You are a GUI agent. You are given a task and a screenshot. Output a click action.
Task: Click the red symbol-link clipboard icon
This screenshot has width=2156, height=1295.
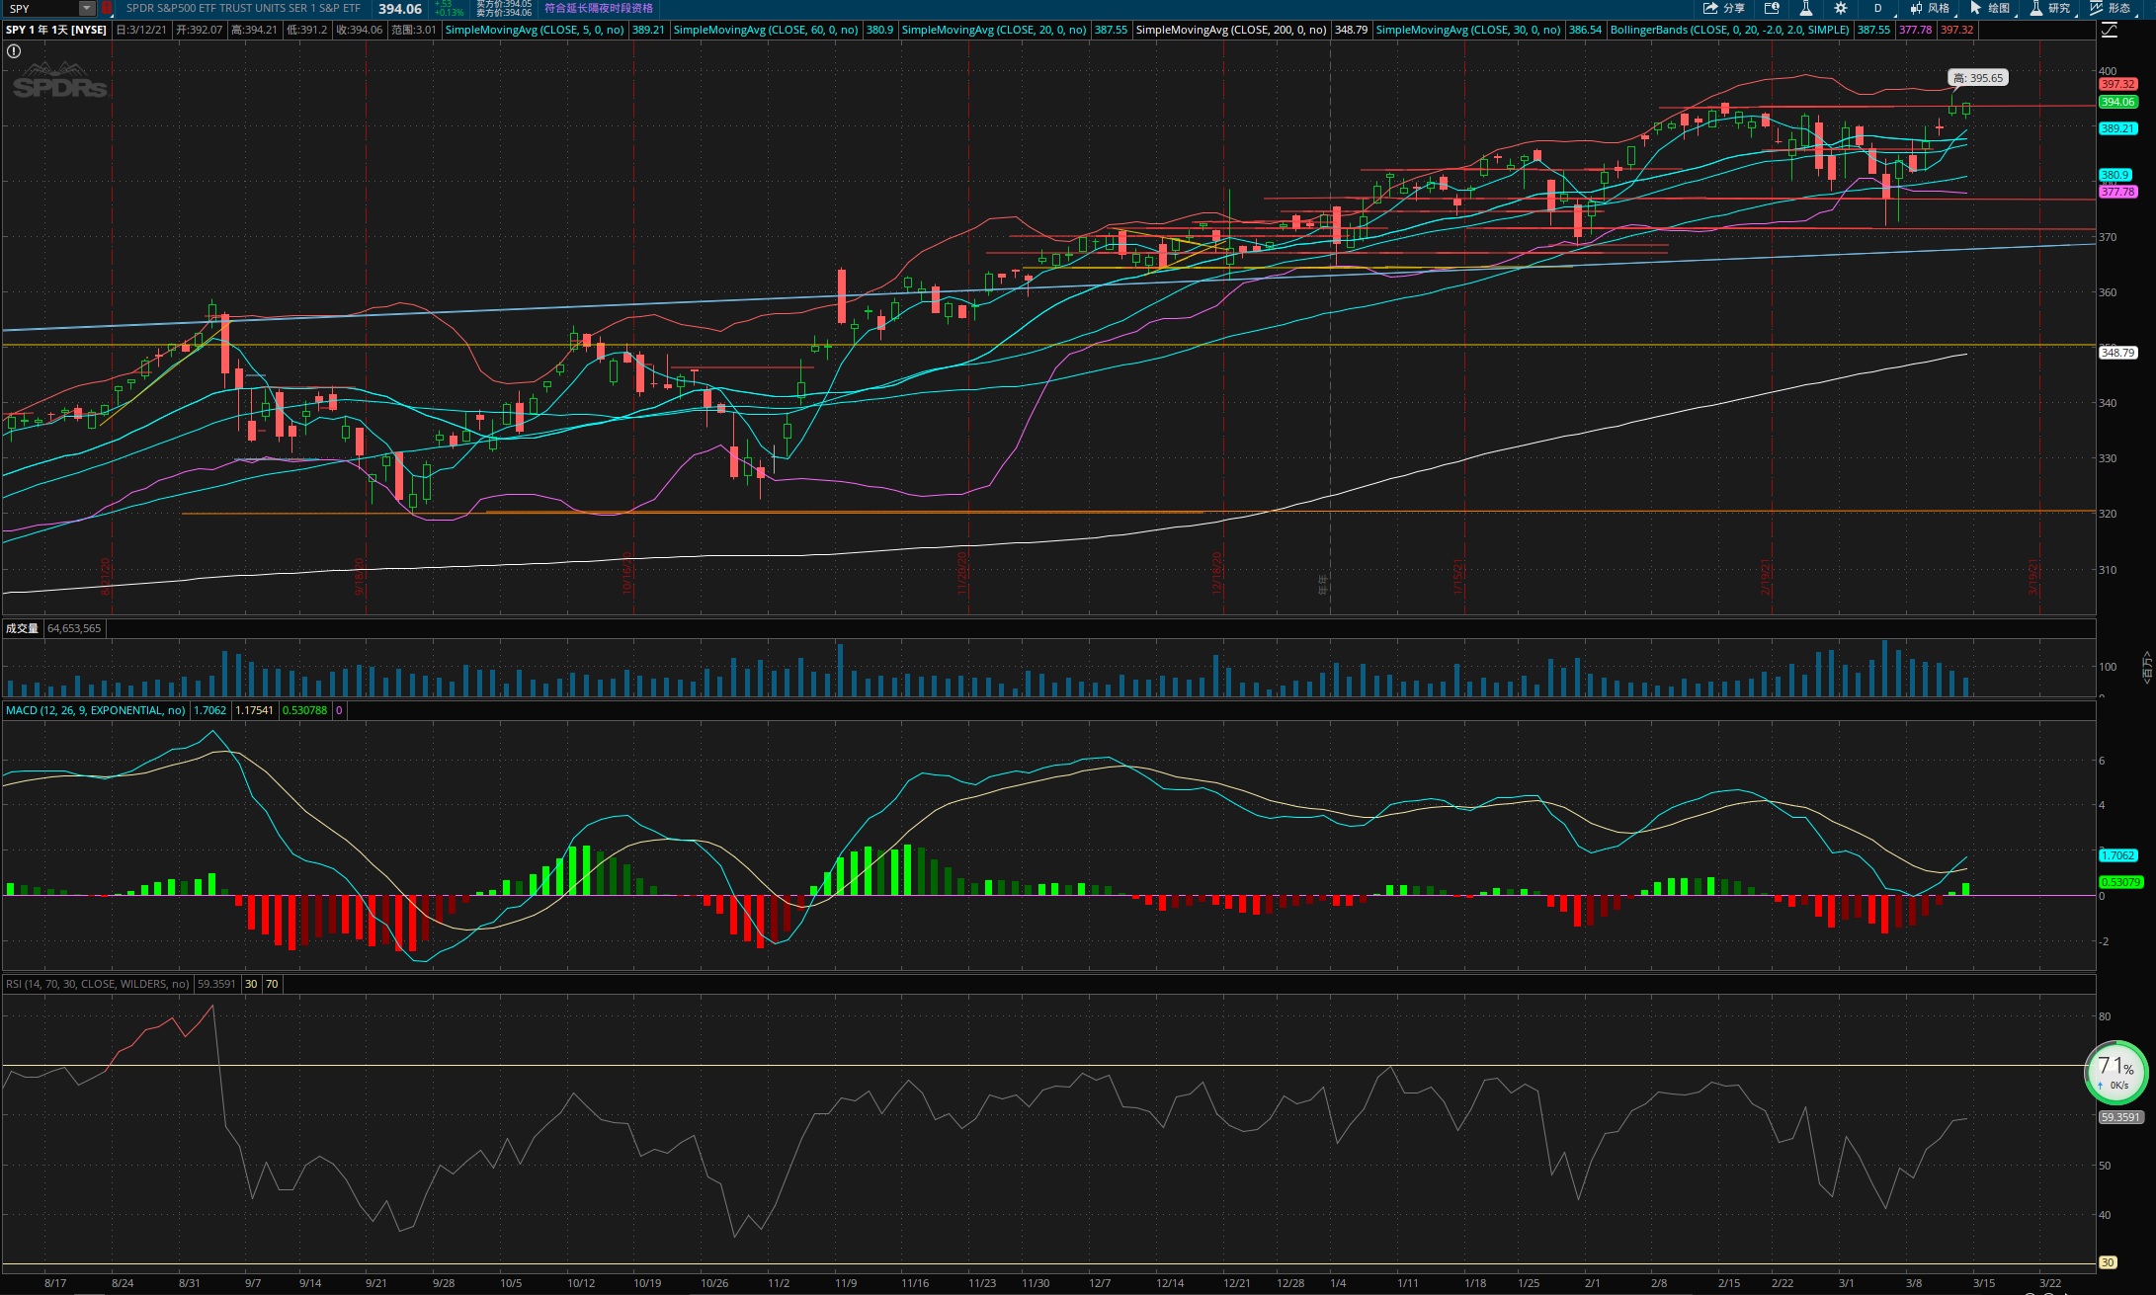[107, 8]
